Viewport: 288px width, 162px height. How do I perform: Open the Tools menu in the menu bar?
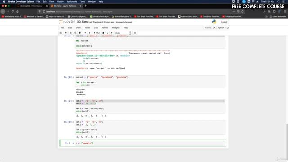pyautogui.click(x=82, y=2)
